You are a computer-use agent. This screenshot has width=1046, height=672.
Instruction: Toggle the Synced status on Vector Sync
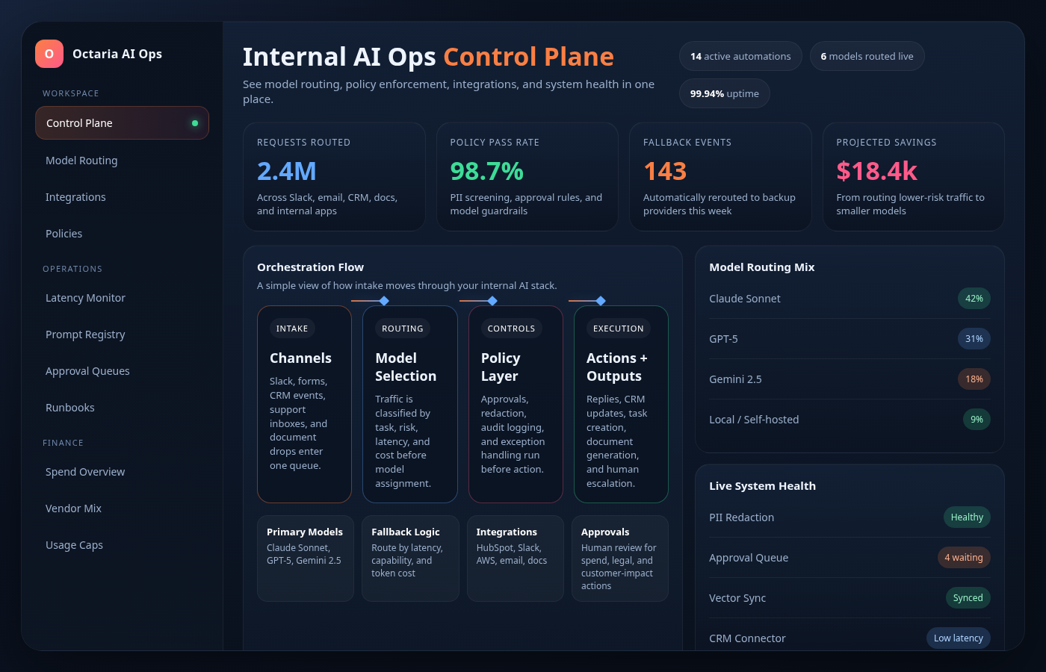(968, 597)
